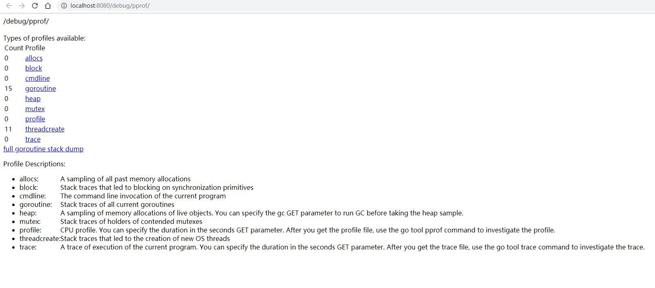Click the Profile Descriptions heading text
This screenshot has height=288, width=655.
coord(34,164)
